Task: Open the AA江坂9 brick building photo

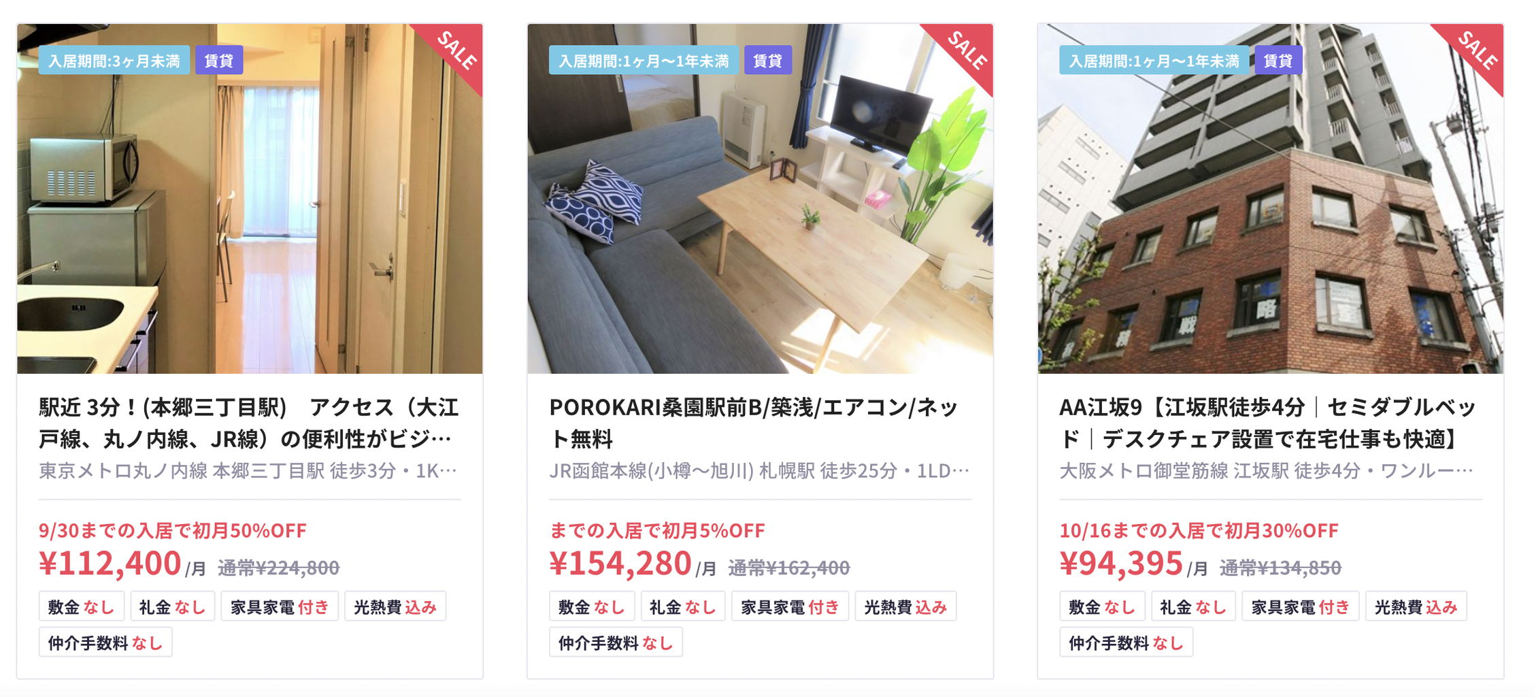Action: pos(1270,198)
